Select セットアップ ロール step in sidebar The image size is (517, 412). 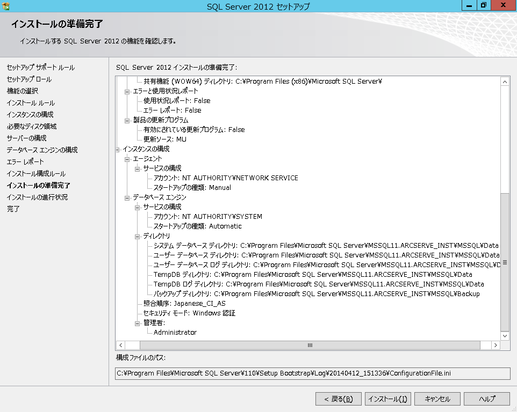pos(29,79)
